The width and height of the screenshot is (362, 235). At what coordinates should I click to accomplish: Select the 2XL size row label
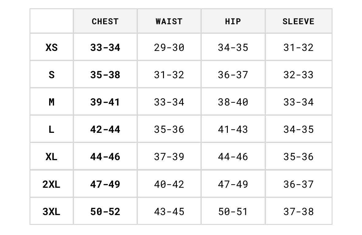tap(51, 184)
